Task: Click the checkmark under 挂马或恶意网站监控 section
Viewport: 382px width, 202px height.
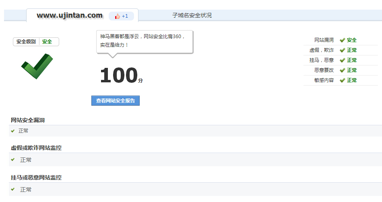Action: pos(13,189)
